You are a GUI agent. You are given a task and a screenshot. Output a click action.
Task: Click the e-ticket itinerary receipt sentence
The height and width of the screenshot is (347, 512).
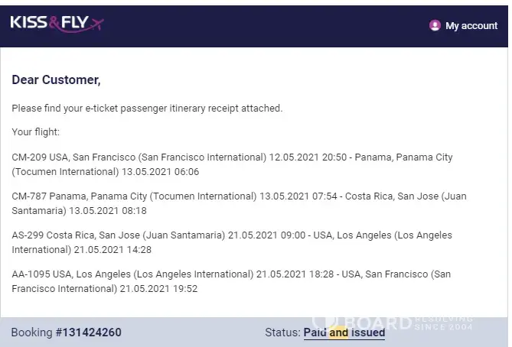click(147, 109)
